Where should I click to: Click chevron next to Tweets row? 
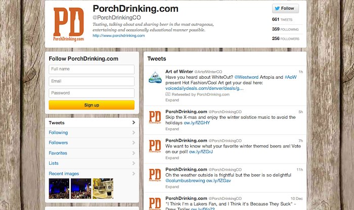point(134,122)
